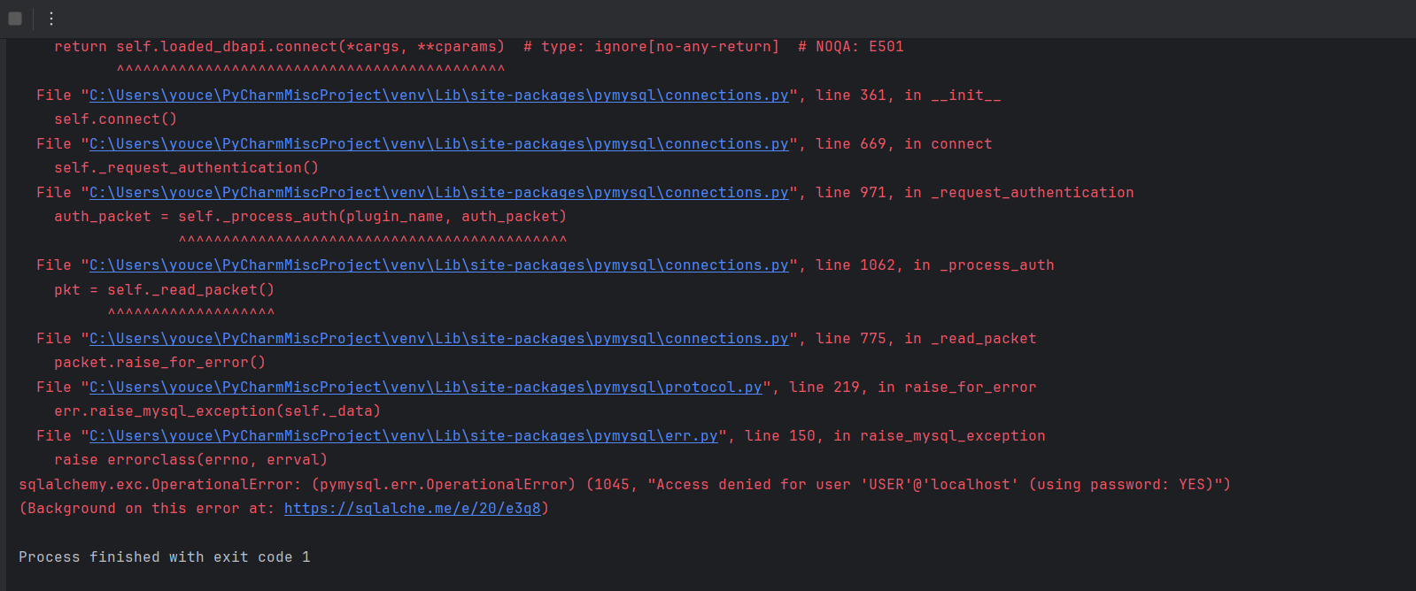Open the protocol.py file link
Screen dimensions: 1416x591
425,388
